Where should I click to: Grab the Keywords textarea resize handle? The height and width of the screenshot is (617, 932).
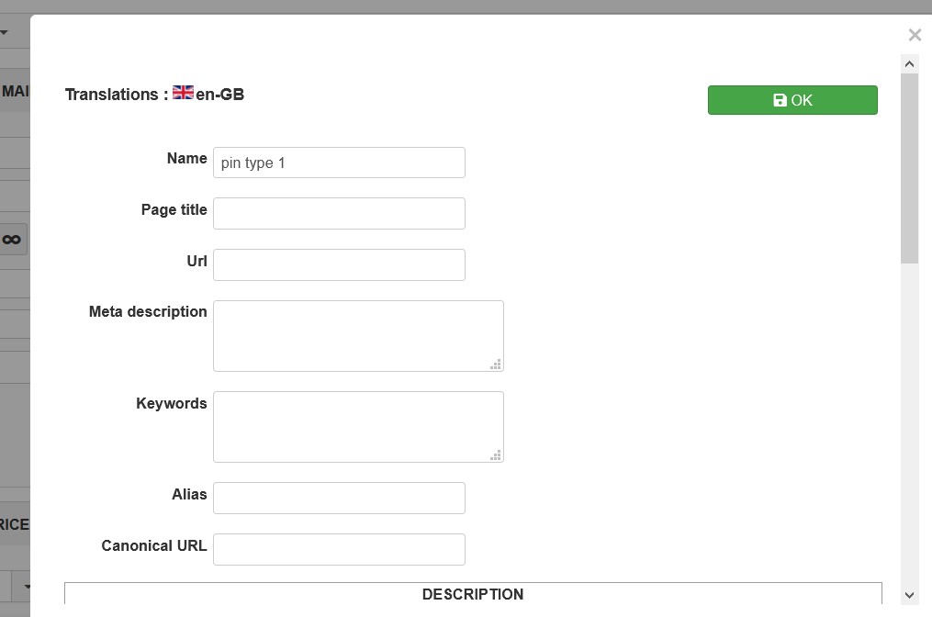[496, 455]
